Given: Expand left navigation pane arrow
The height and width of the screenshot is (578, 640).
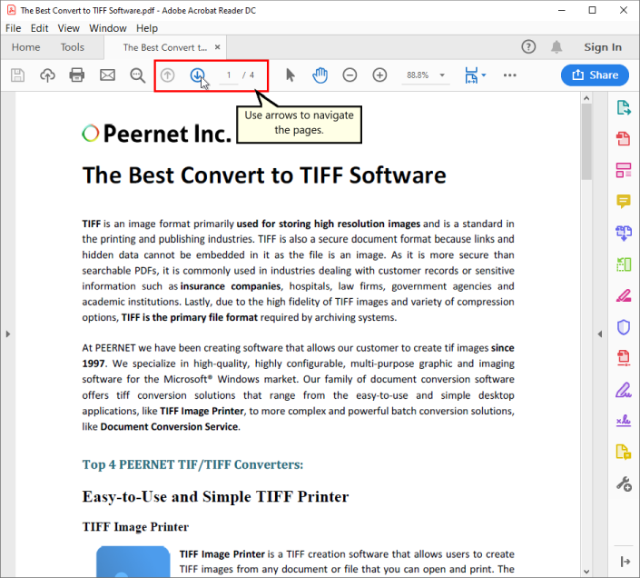Looking at the screenshot, I should [x=8, y=334].
